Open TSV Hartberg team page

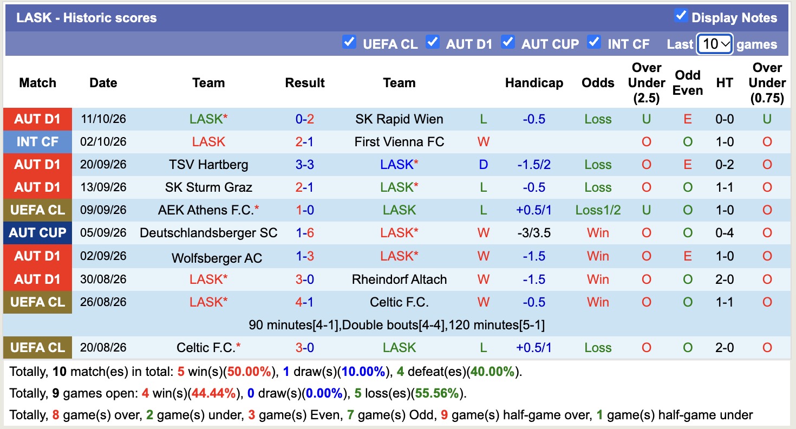208,165
